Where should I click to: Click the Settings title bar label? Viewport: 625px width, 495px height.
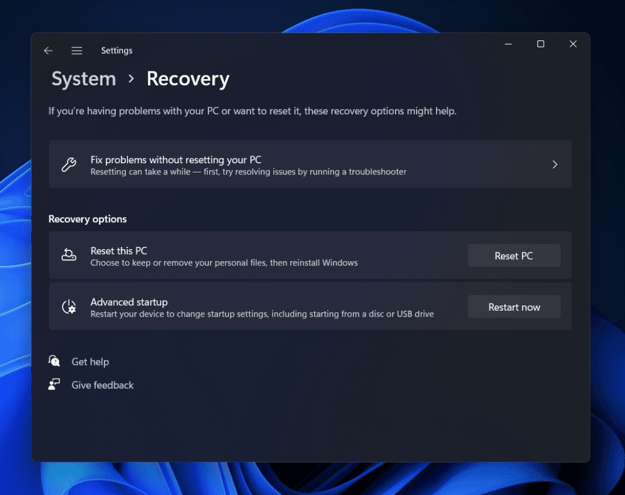116,50
